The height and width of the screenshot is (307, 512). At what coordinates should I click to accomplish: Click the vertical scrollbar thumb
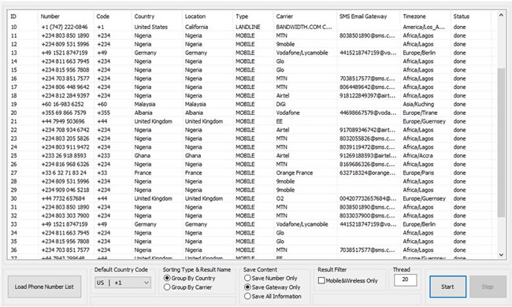coord(501,142)
